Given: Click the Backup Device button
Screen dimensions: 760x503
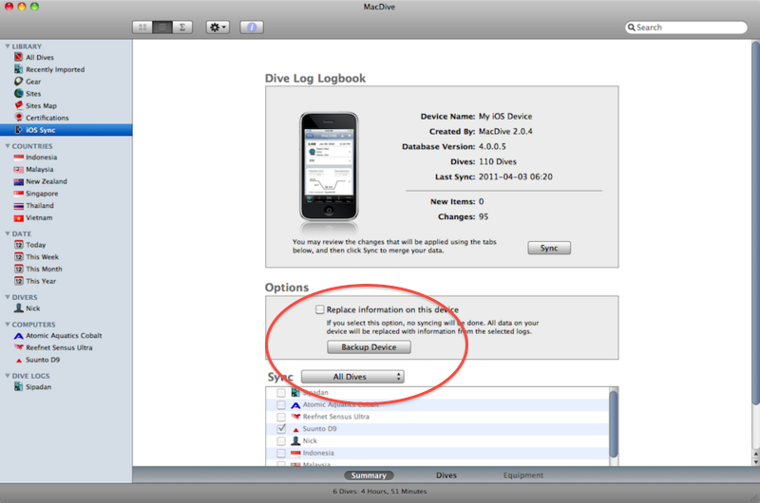Looking at the screenshot, I should (x=369, y=347).
